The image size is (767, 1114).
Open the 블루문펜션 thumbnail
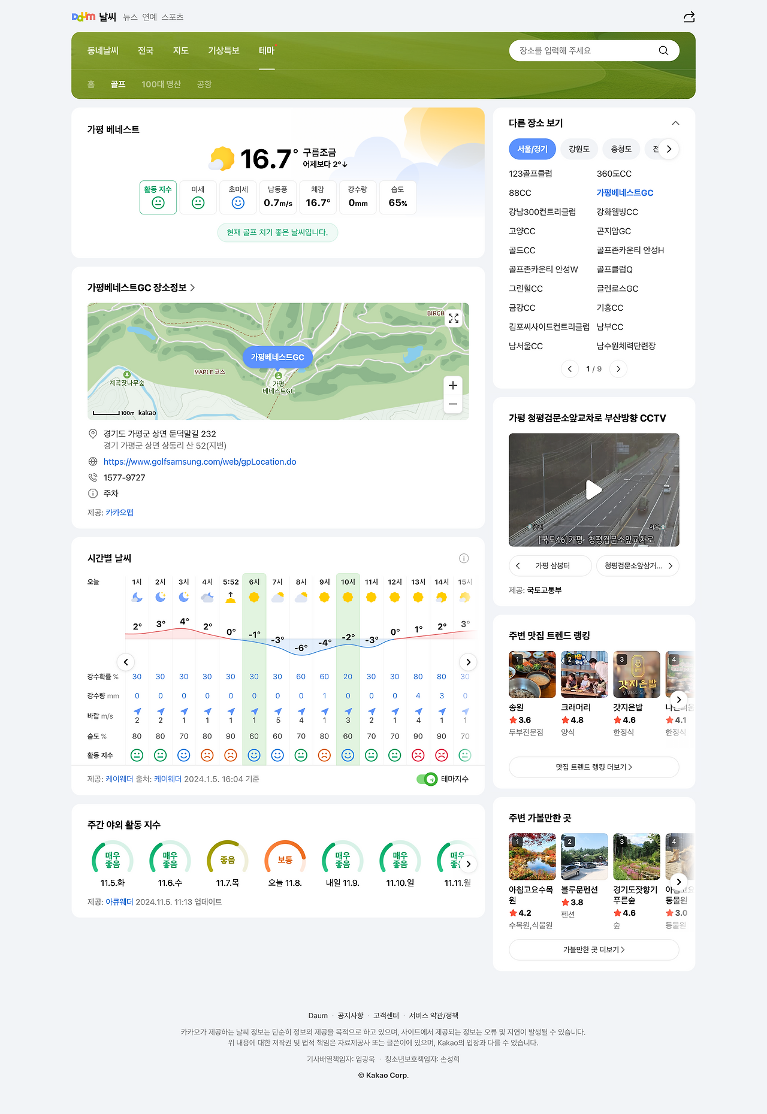[x=584, y=856]
